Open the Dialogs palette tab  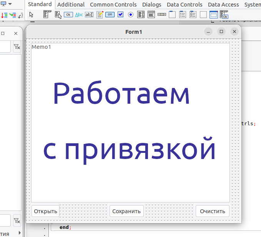pos(151,5)
